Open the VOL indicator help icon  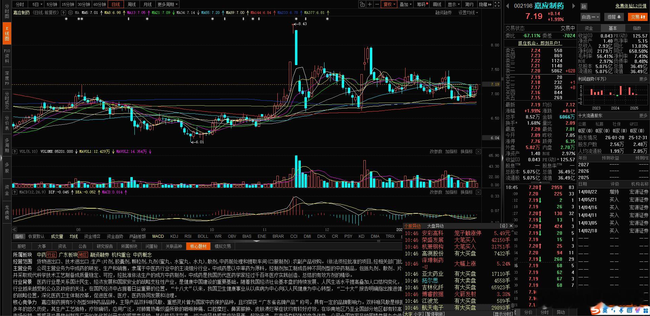click(15, 152)
